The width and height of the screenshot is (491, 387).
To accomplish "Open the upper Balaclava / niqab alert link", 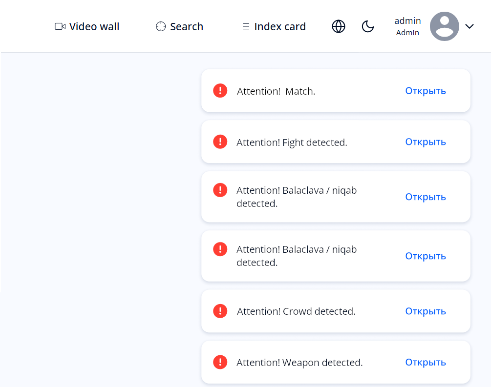I will [x=425, y=197].
